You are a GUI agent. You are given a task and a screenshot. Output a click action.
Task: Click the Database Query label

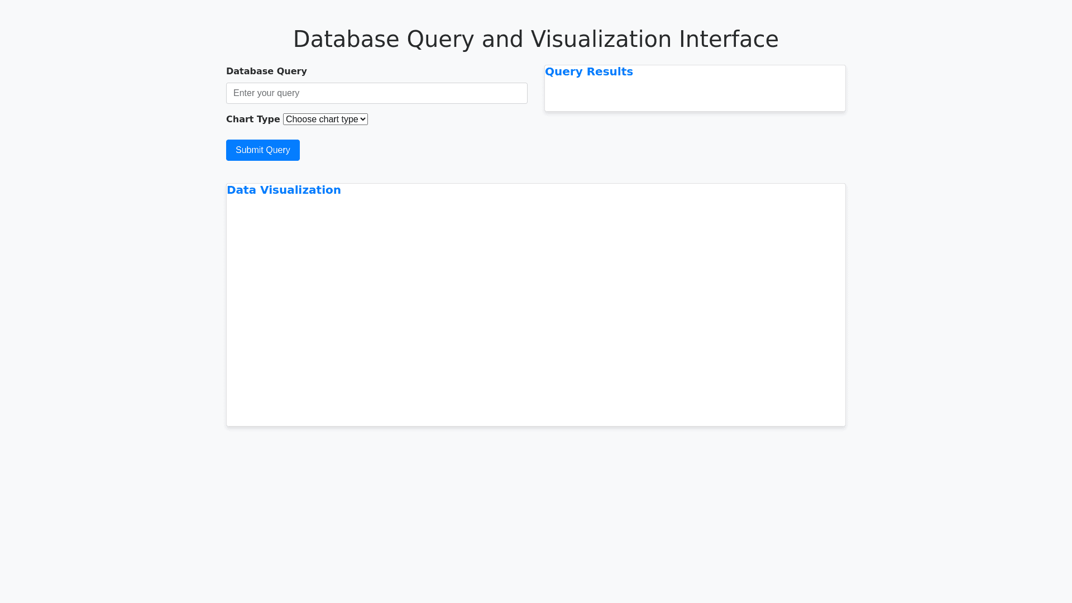point(266,71)
